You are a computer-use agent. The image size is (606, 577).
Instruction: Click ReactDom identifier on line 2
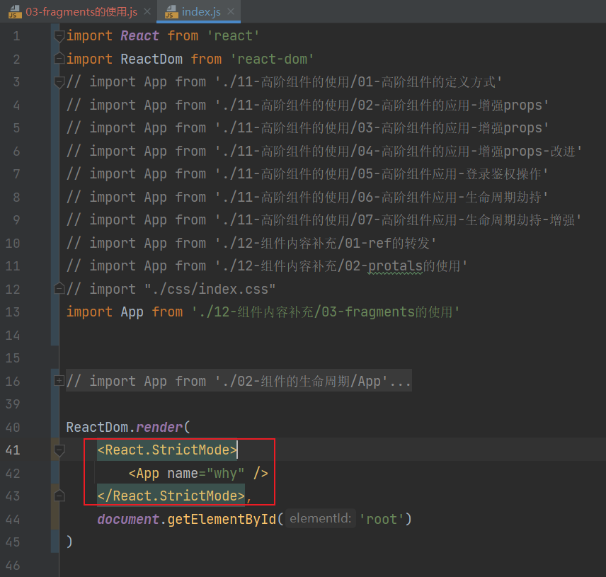(151, 59)
